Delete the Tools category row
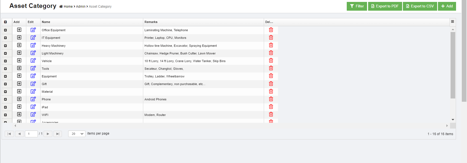Viewport: 467px width, 163px height. [271, 68]
